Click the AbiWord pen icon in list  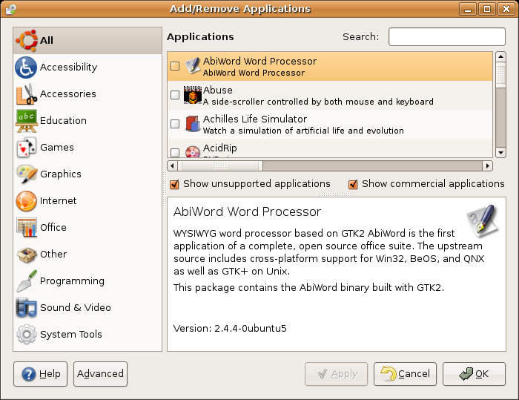coord(192,66)
